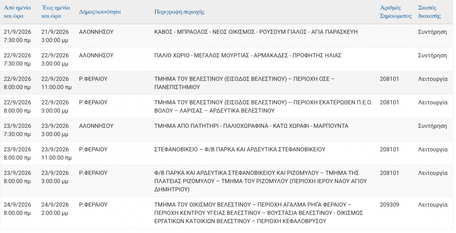Sort by 'Από ημ/νία και ώρα' column header
The width and height of the screenshot is (456, 233).
pyautogui.click(x=18, y=12)
